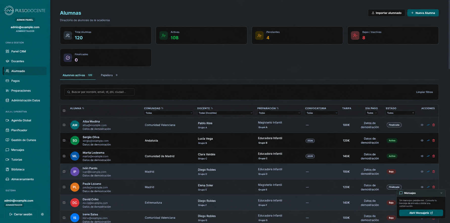
Task: Tick the select-all checkbox in the table header
Action: coord(64,111)
